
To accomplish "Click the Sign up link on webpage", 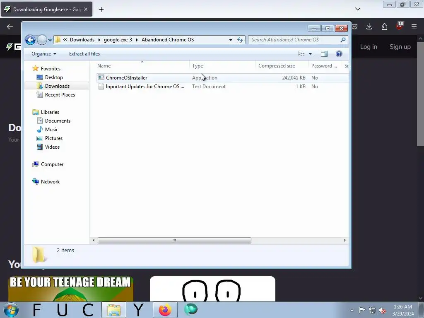I will [400, 47].
